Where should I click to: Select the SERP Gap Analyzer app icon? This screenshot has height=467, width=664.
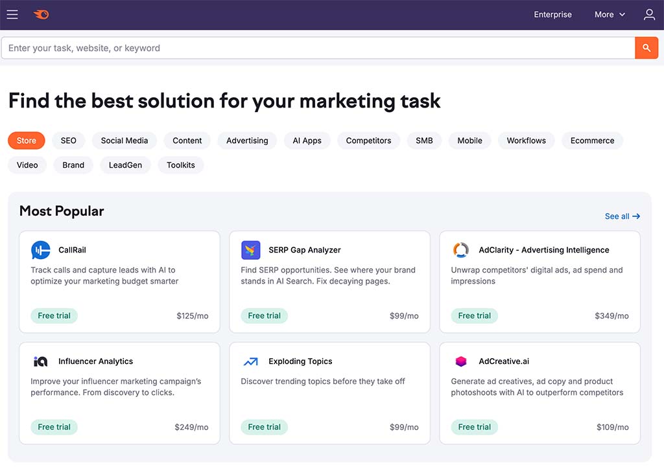tap(250, 250)
